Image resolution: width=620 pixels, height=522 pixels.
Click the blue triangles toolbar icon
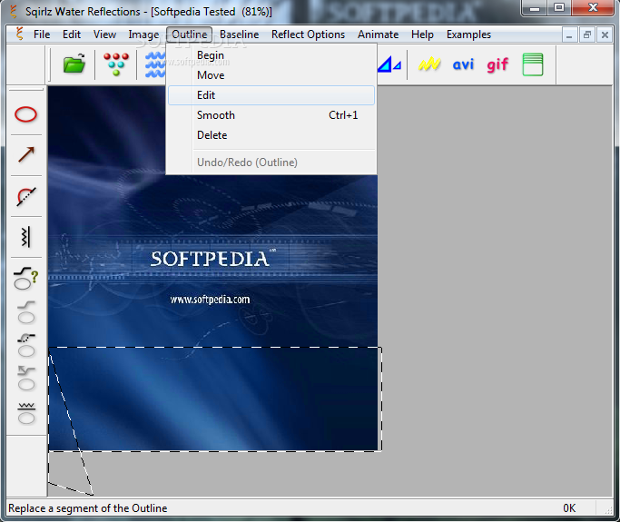(389, 64)
